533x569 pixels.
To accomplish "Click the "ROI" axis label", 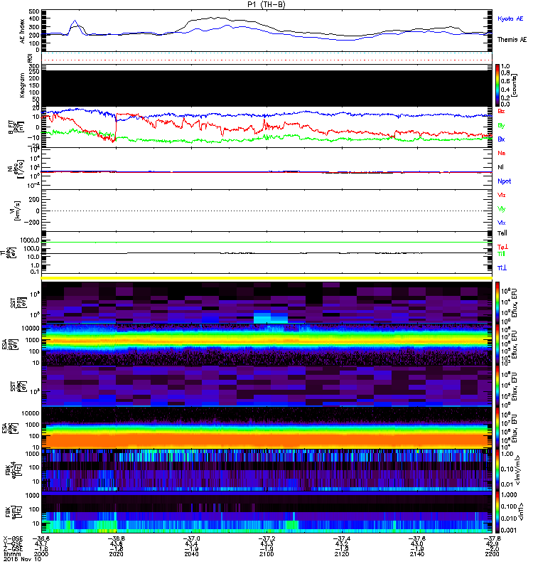I will click(31, 58).
